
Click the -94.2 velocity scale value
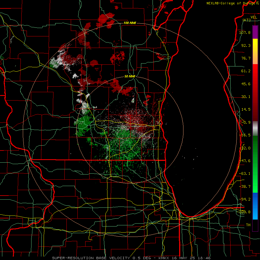[245, 199]
